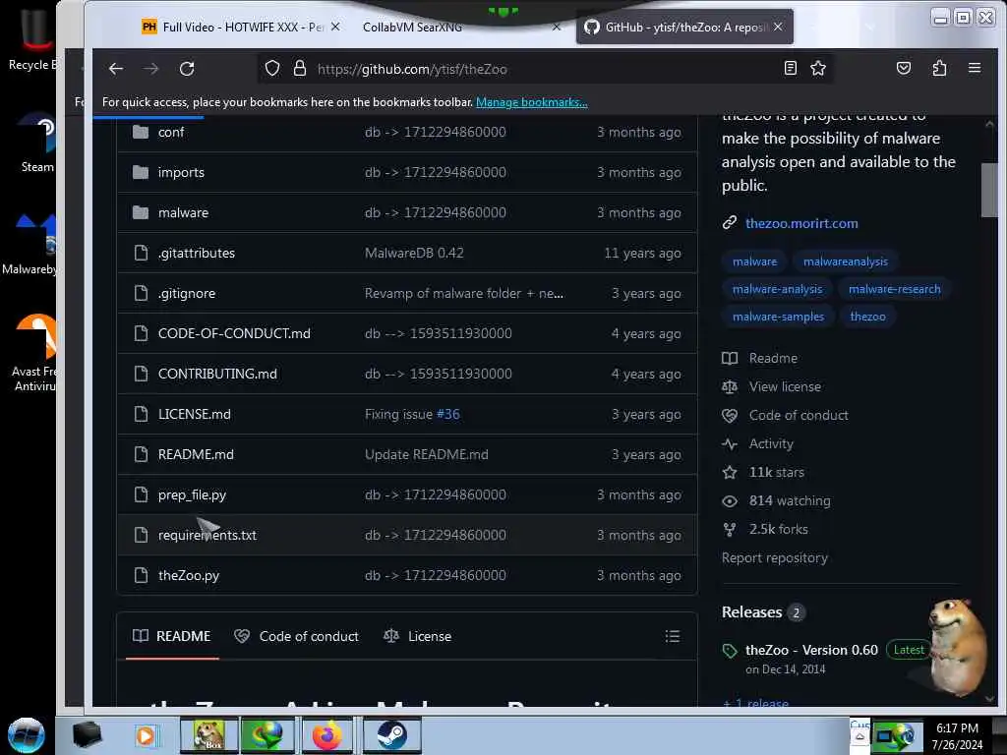The height and width of the screenshot is (755, 1007).
Task: Click the GitHub URL address bar
Action: 546,69
